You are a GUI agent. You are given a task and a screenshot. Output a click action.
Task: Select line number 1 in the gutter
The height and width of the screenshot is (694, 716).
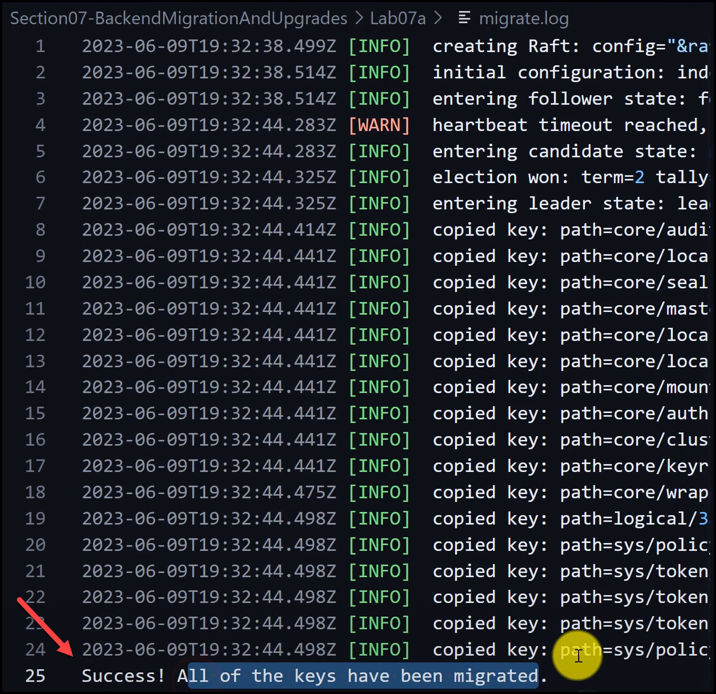(40, 46)
